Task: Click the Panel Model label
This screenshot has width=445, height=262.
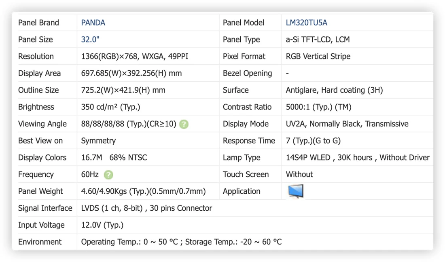Action: [243, 23]
